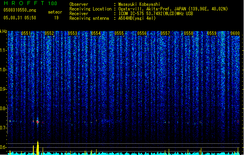Click the 'Receiver' field label
Viewport: 244px width, 155px height.
pos(79,14)
